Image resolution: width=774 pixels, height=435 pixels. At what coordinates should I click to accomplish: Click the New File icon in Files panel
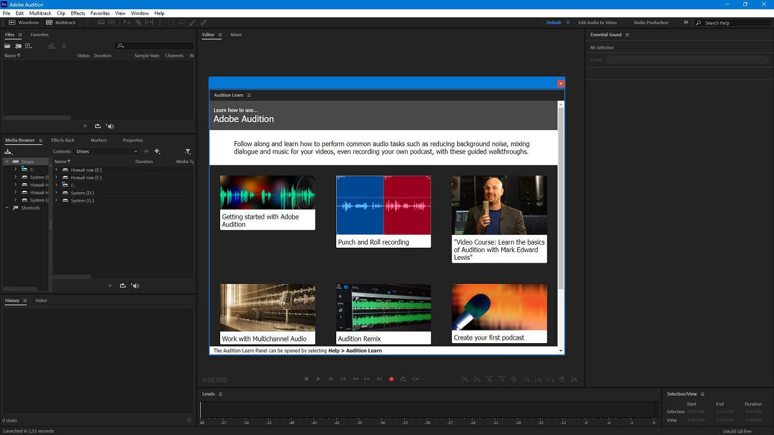28,46
